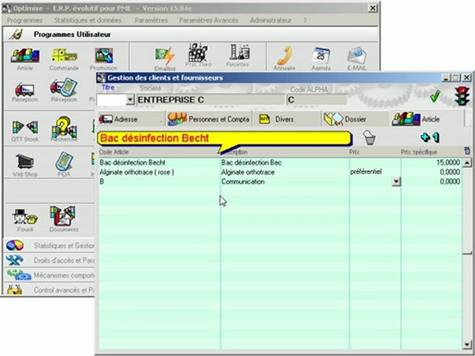Expand Mécanismes comport section
This screenshot has width=475, height=356.
pos(49,275)
